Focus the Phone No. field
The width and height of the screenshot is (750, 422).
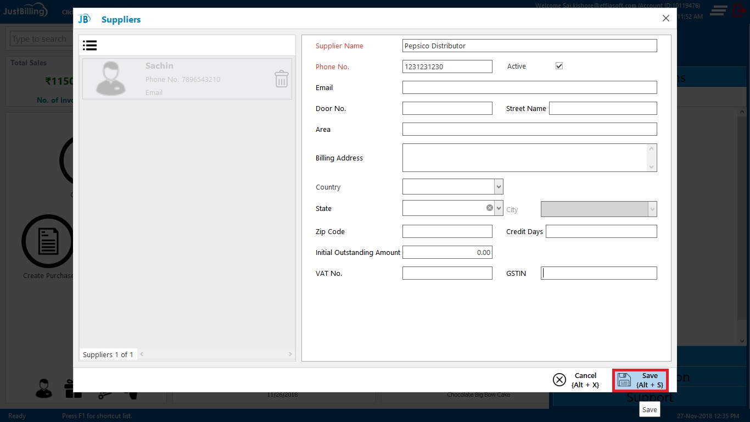pos(447,66)
